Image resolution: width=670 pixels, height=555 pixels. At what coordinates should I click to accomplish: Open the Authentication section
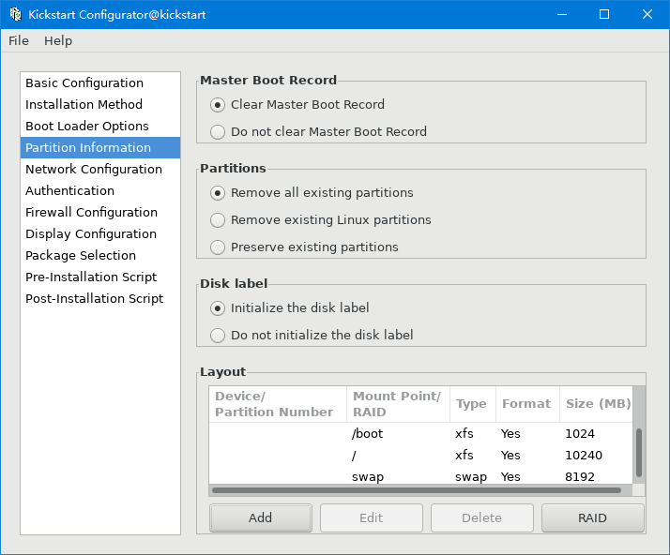pyautogui.click(x=100, y=190)
